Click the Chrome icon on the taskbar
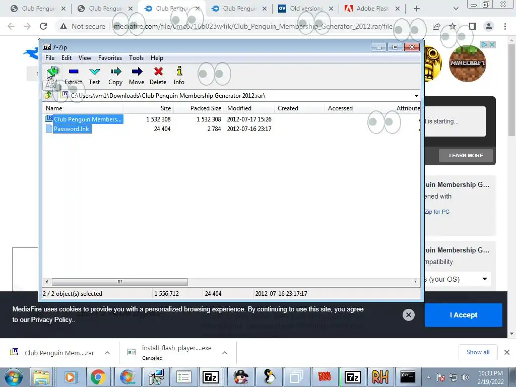The width and height of the screenshot is (516, 387). tap(98, 377)
